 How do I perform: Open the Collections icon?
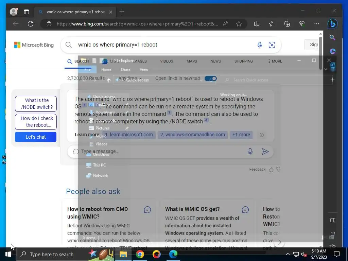287,24
